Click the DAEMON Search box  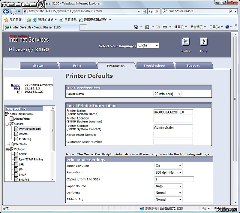coord(195,11)
